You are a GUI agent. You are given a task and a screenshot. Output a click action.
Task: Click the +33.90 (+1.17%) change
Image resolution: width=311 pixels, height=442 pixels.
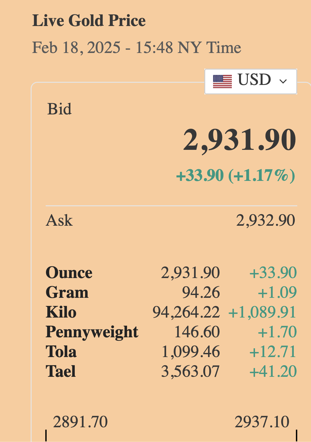point(235,175)
